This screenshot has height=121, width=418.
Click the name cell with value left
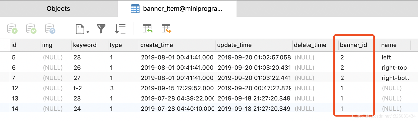pos(386,58)
